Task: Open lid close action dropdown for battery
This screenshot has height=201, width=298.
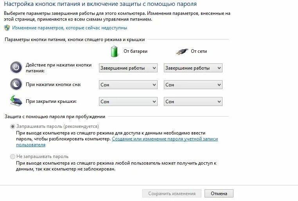Action: click(x=128, y=101)
